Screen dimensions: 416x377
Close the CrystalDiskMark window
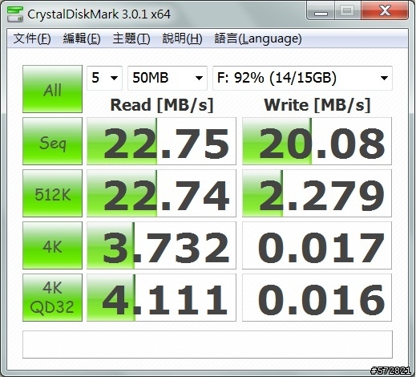(x=385, y=10)
